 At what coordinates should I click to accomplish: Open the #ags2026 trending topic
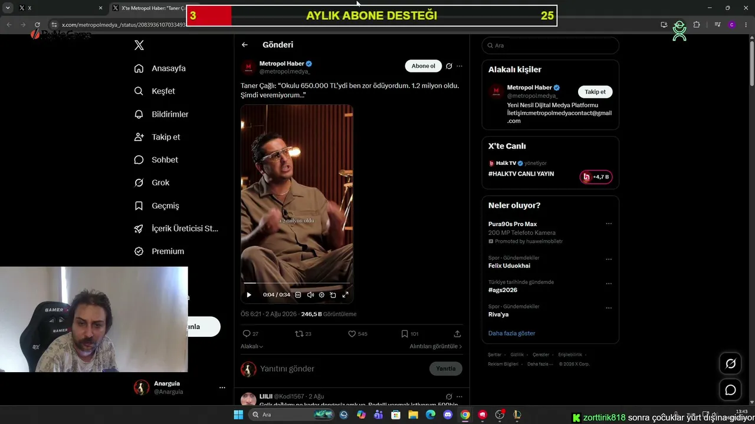(503, 290)
